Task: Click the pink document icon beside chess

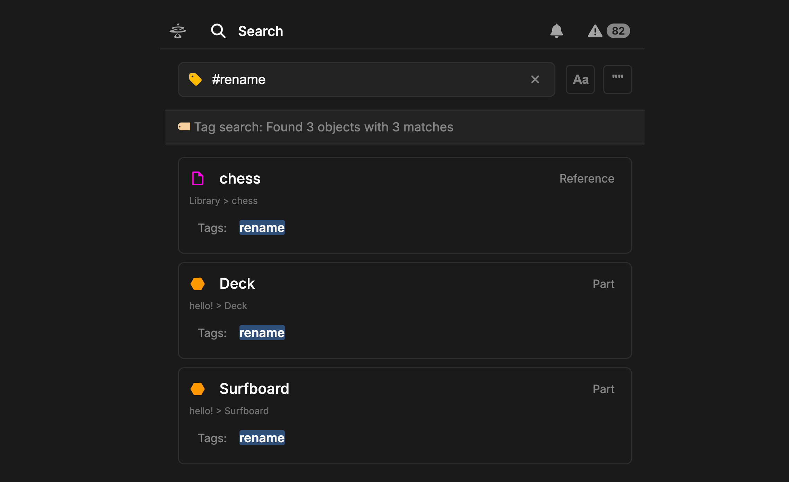Action: (x=198, y=179)
